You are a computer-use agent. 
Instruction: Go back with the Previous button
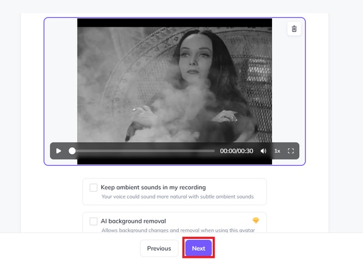click(159, 248)
